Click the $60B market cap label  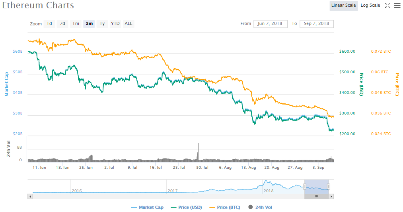point(18,52)
